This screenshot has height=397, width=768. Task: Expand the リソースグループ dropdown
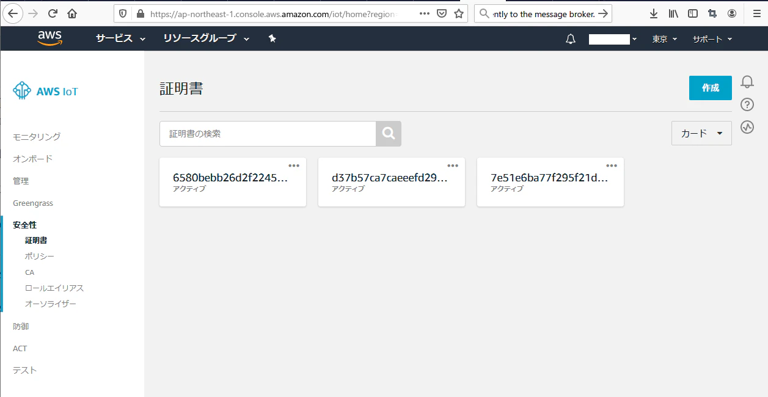(207, 38)
